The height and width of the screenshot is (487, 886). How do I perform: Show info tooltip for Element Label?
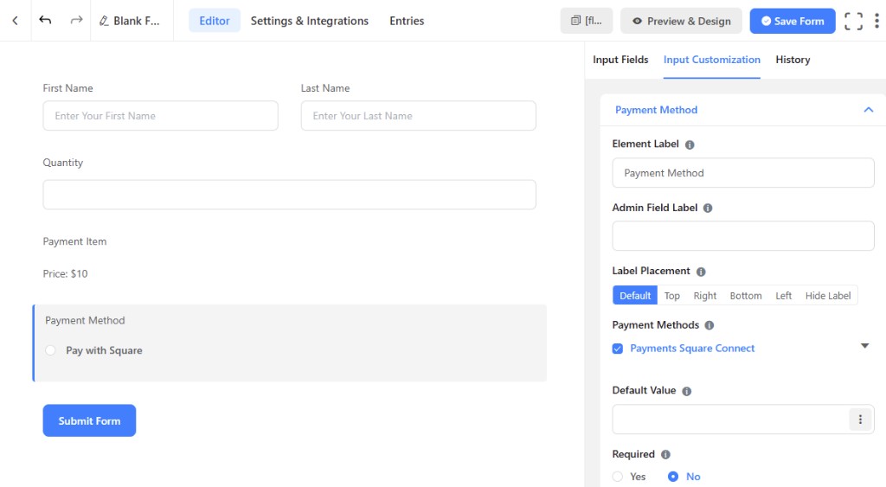[690, 144]
